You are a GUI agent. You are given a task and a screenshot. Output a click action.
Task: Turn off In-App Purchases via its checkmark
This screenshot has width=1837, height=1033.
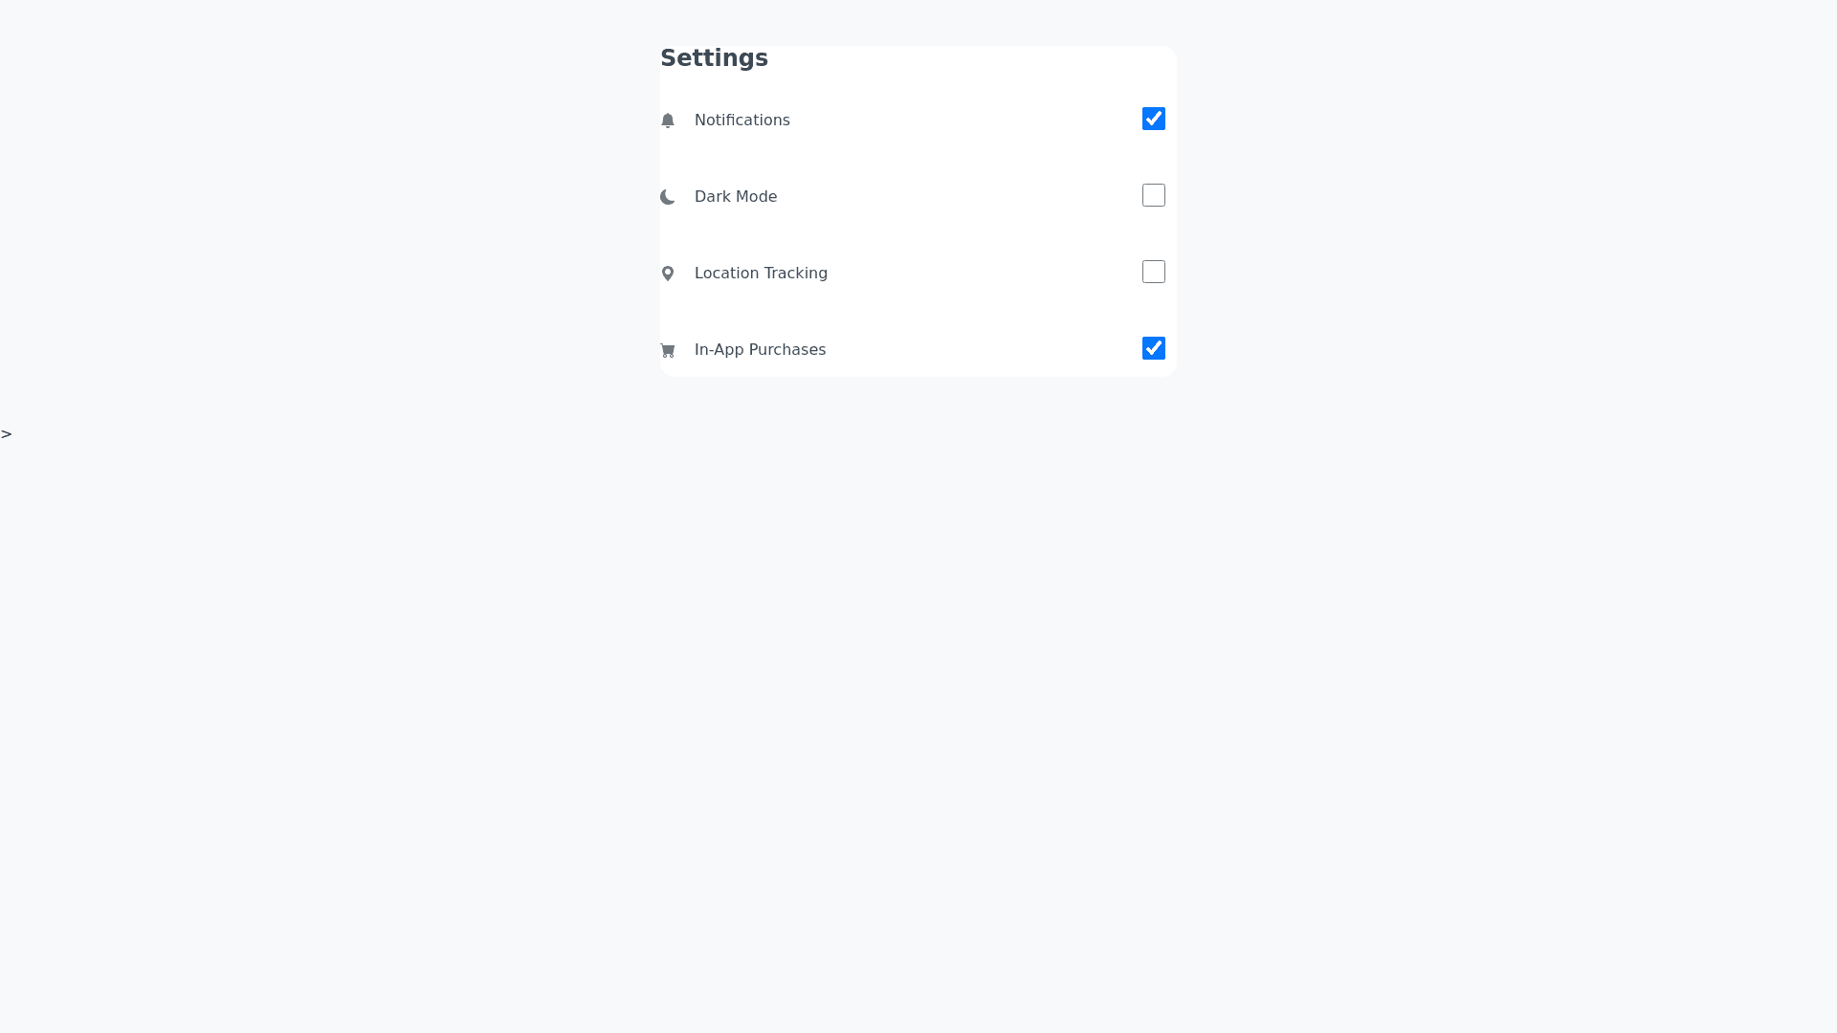click(1154, 348)
